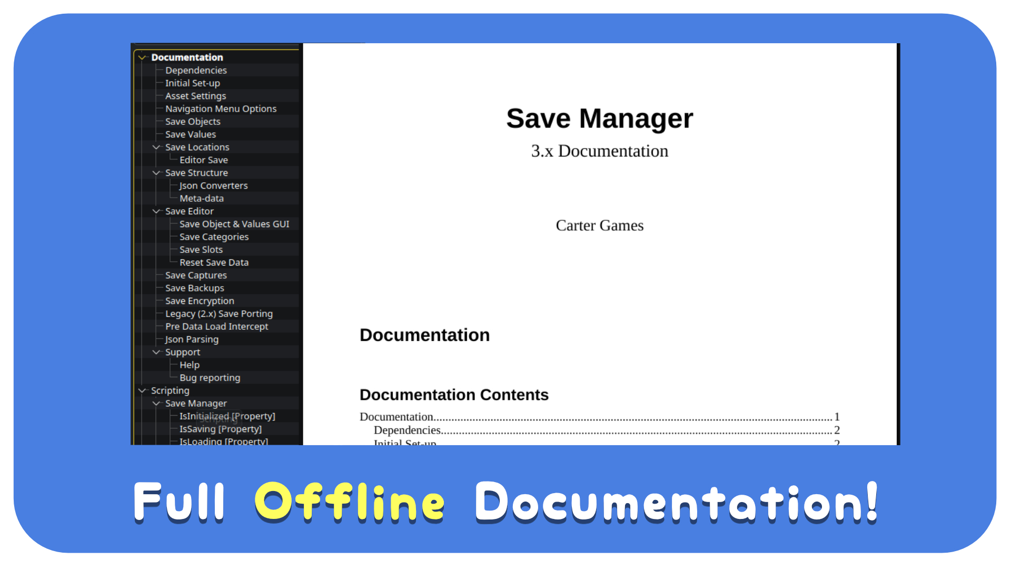1011x569 pixels.
Task: Open the Dependencies bookmark
Action: [x=196, y=71]
